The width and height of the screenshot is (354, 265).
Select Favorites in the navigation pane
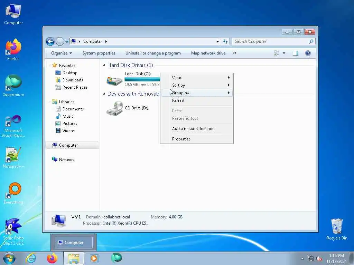click(x=67, y=65)
